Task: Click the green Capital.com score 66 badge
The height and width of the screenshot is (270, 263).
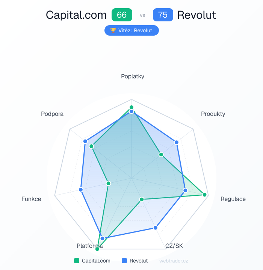Action: tap(122, 15)
